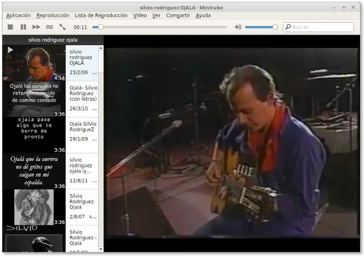Open the Ver menu

click(x=156, y=15)
